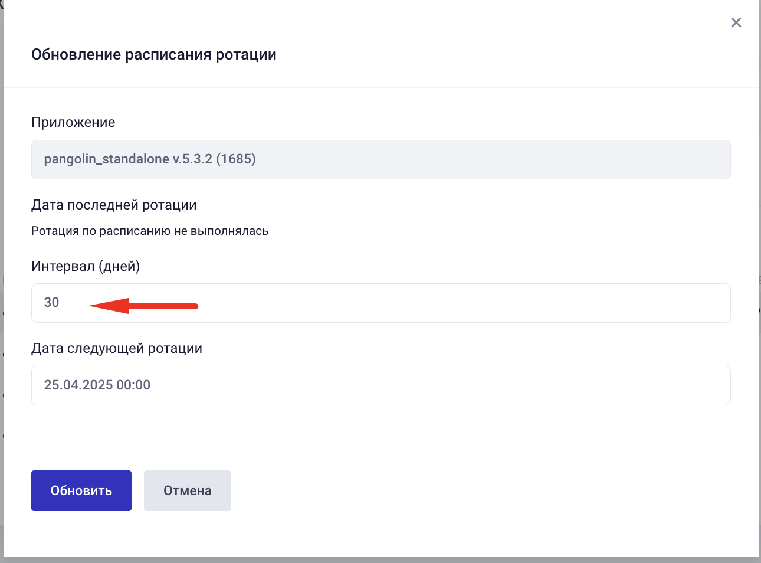
Task: Click the Интервал (дней) label
Action: [x=85, y=266]
